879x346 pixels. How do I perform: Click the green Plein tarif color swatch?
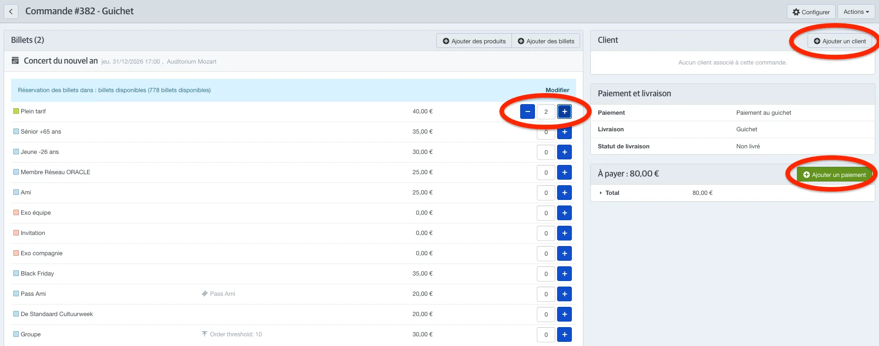coord(16,111)
